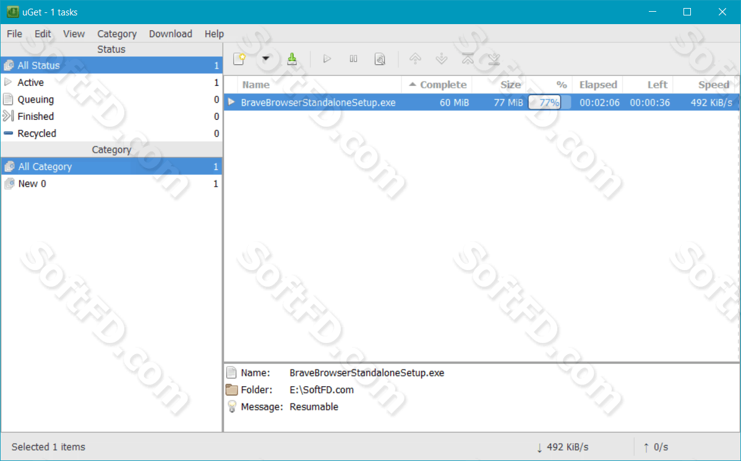Create a new download with toolbar icon
Screen dimensions: 741x461
(x=239, y=59)
